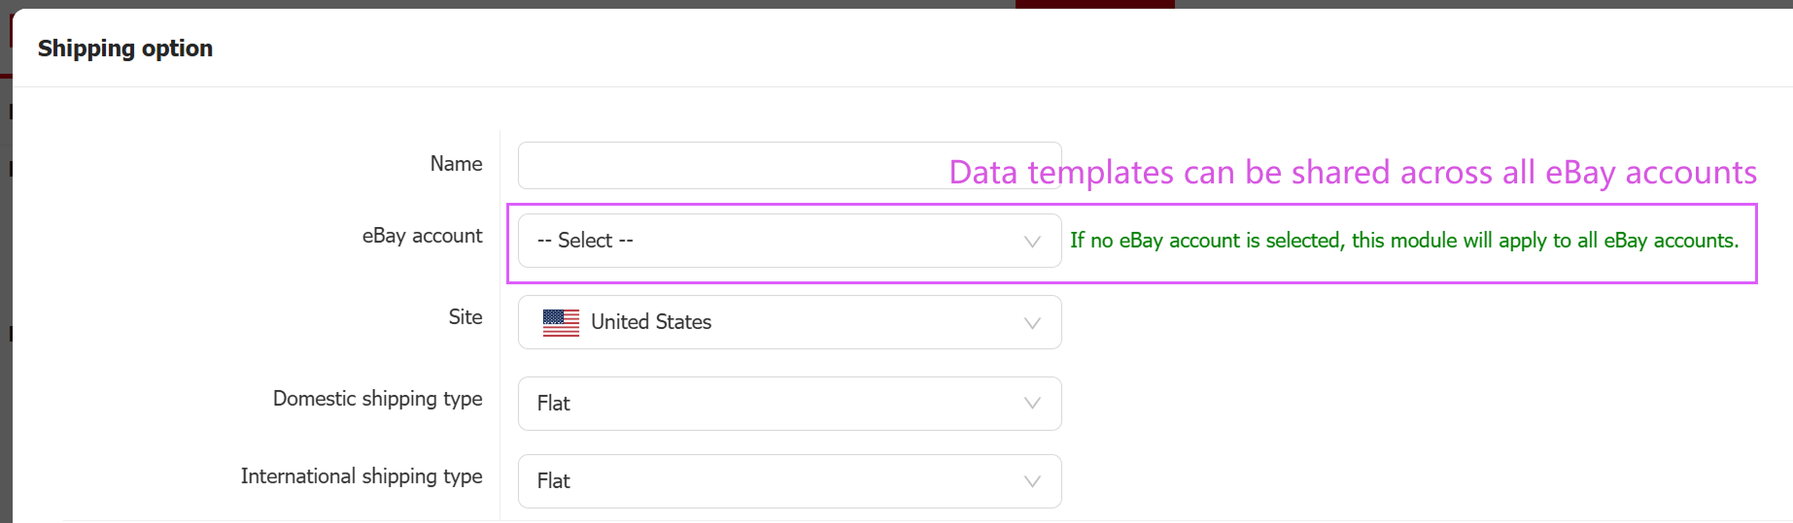
Task: Click the dark red tab behind the dialog top
Action: click(1094, 4)
